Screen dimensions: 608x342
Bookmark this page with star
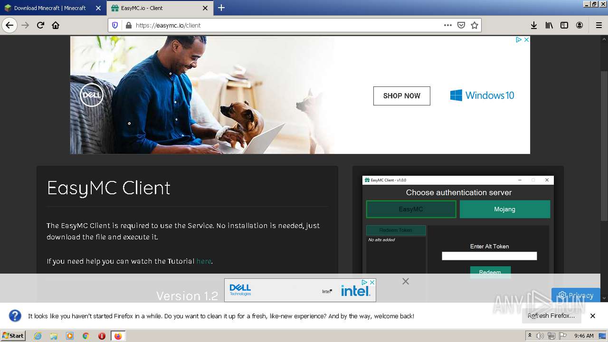[x=474, y=25]
